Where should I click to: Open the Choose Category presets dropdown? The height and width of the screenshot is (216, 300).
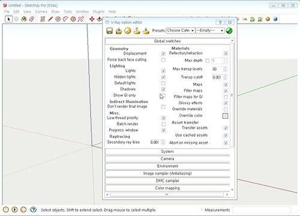tap(181, 31)
